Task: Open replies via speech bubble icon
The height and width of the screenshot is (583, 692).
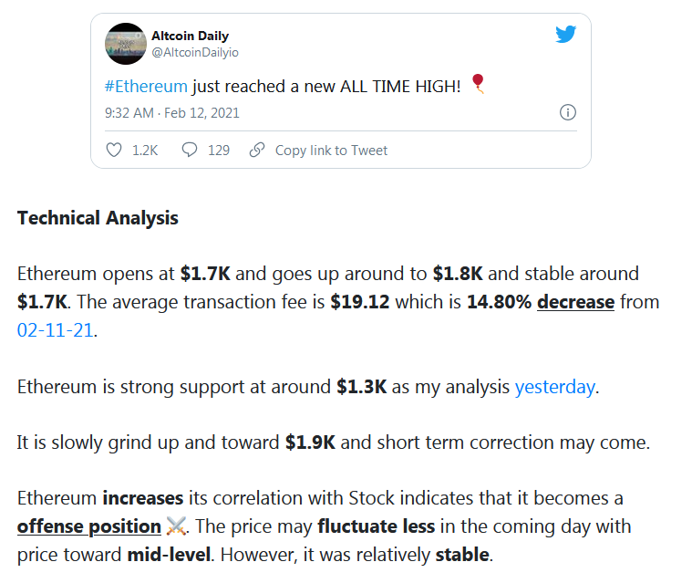Action: (190, 150)
